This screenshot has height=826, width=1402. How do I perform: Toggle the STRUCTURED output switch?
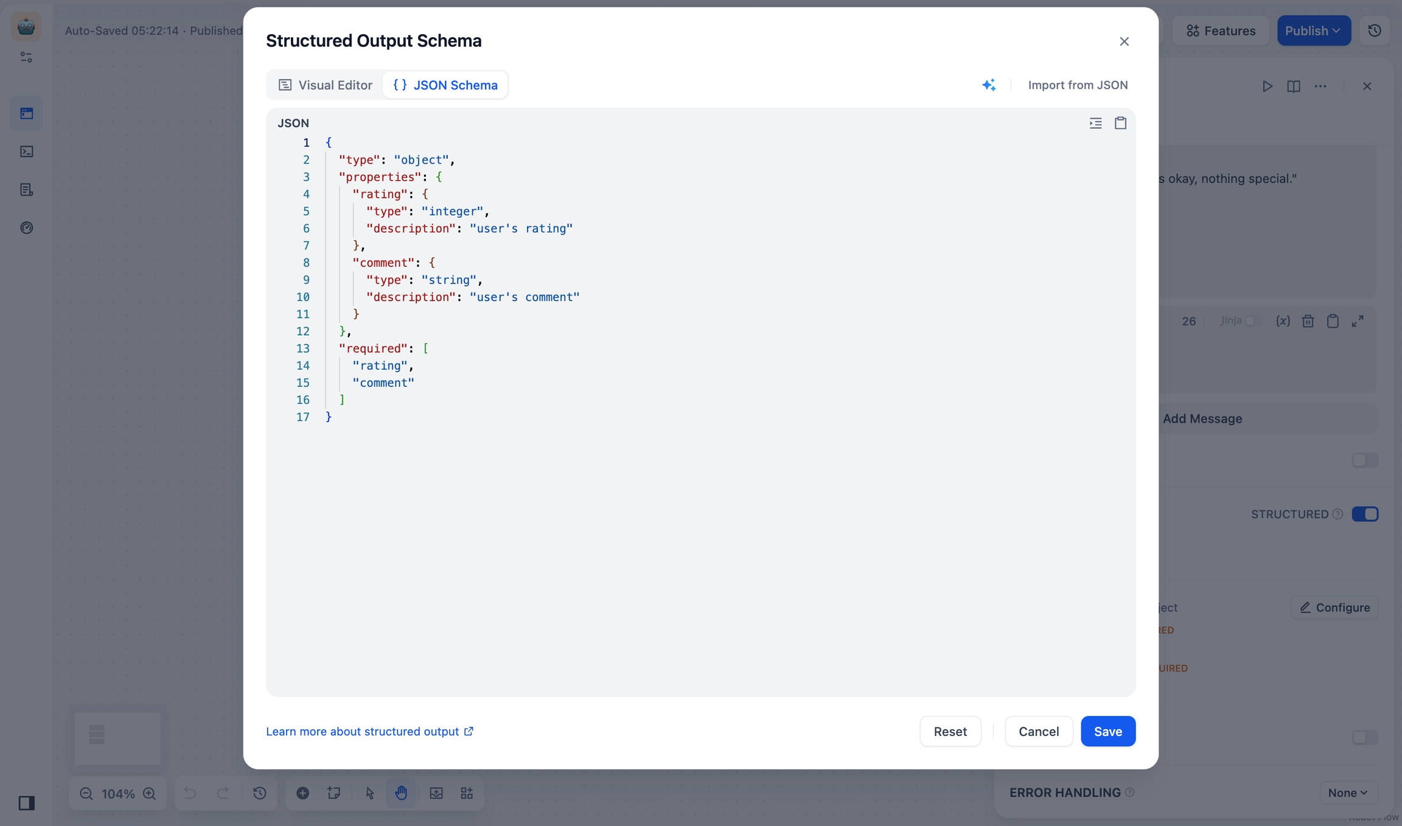[1365, 514]
